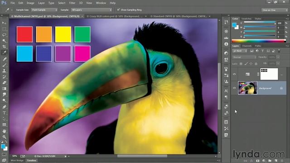
Task: Open the Fill dropdown arrow
Action: point(278,63)
